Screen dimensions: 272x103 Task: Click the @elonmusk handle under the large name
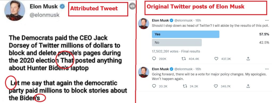click(45, 15)
